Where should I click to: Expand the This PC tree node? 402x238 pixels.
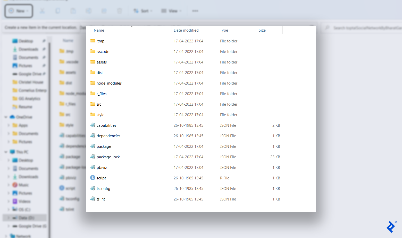6,152
